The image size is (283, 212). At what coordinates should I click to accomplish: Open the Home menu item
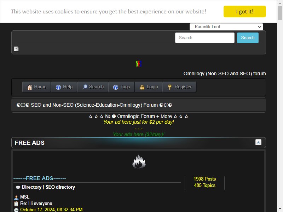pyautogui.click(x=36, y=87)
